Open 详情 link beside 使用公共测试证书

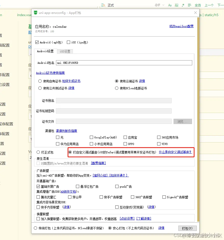pyautogui.click(x=71, y=88)
